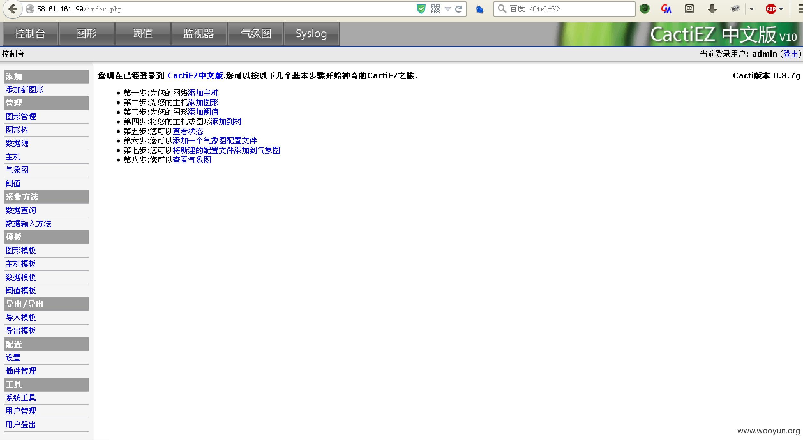Click the 登出 logout link
This screenshot has width=803, height=440.
(x=790, y=54)
